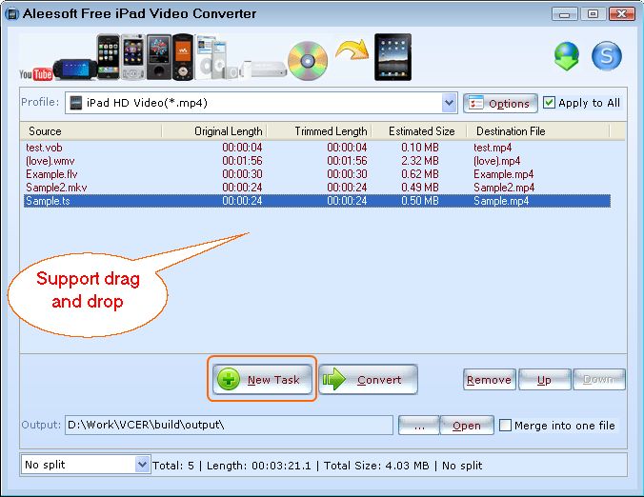Click the Output path input field

pyautogui.click(x=229, y=425)
